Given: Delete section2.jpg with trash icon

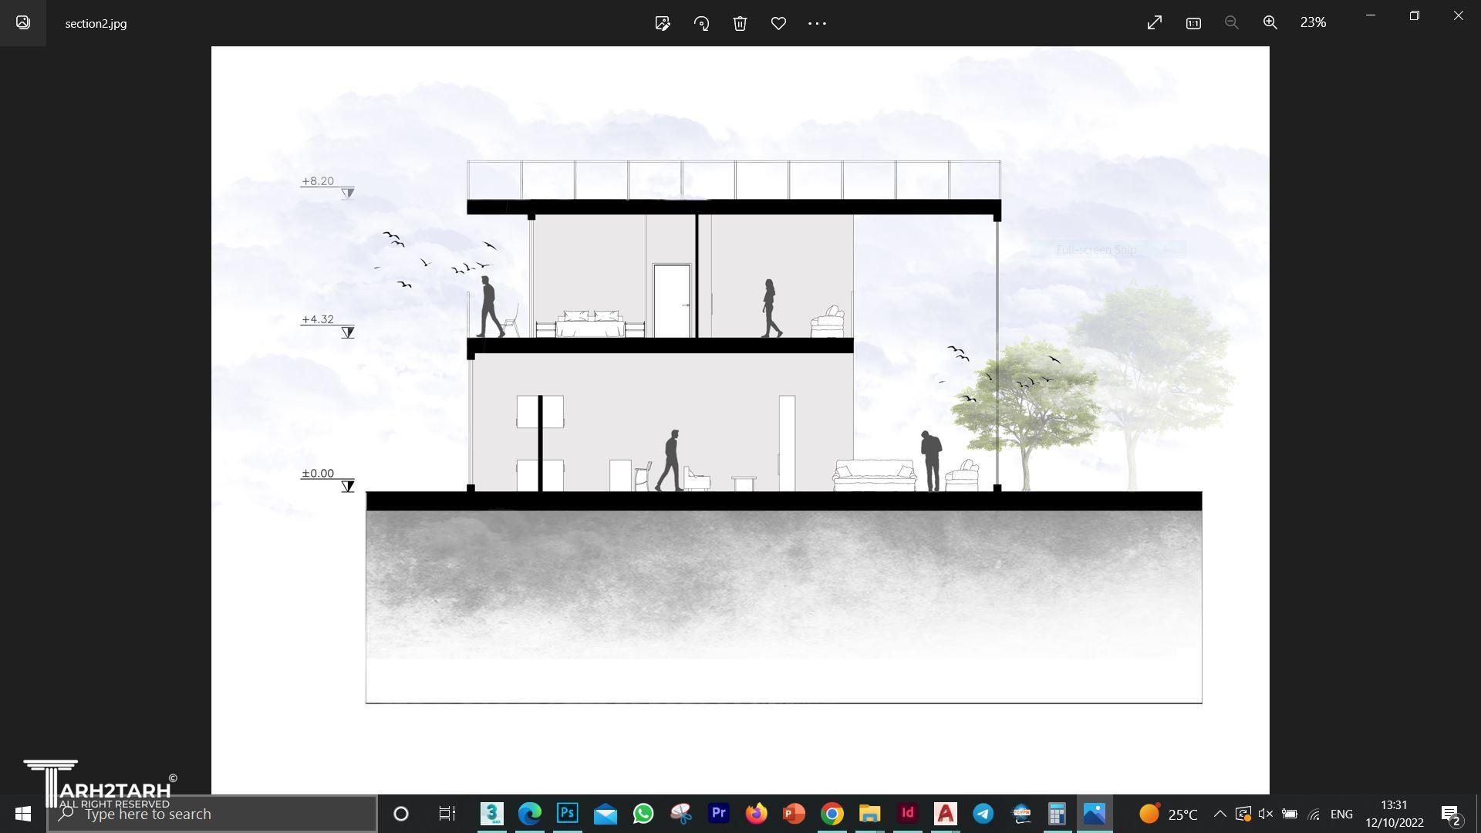Looking at the screenshot, I should coord(740,23).
